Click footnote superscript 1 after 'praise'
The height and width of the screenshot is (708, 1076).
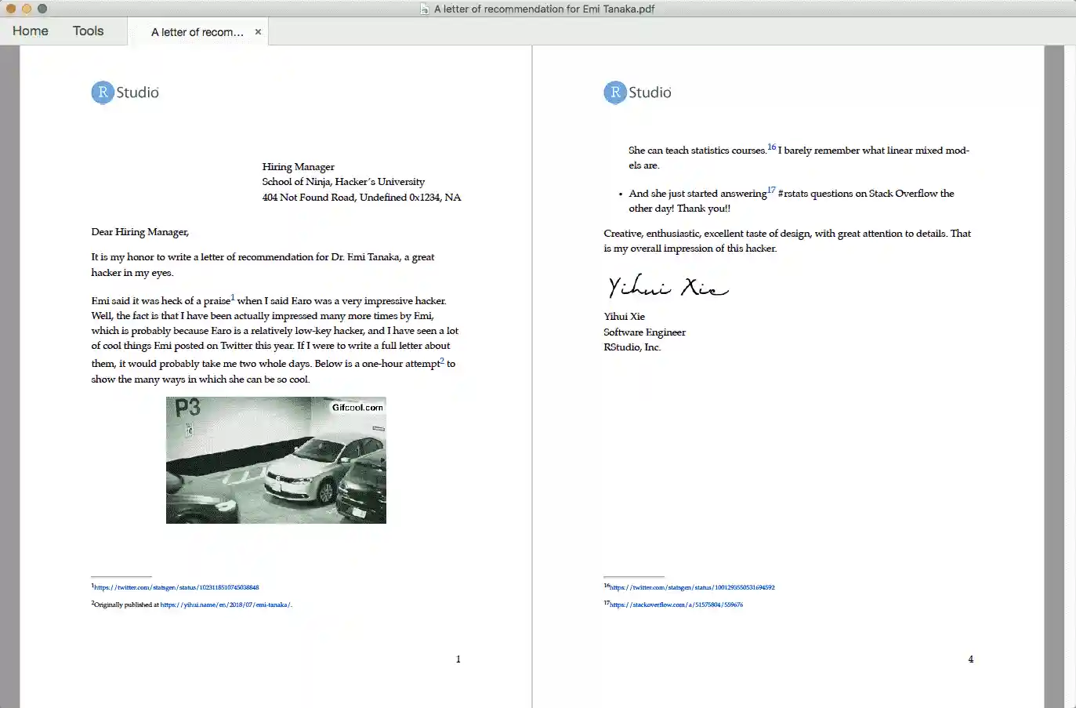tap(232, 296)
